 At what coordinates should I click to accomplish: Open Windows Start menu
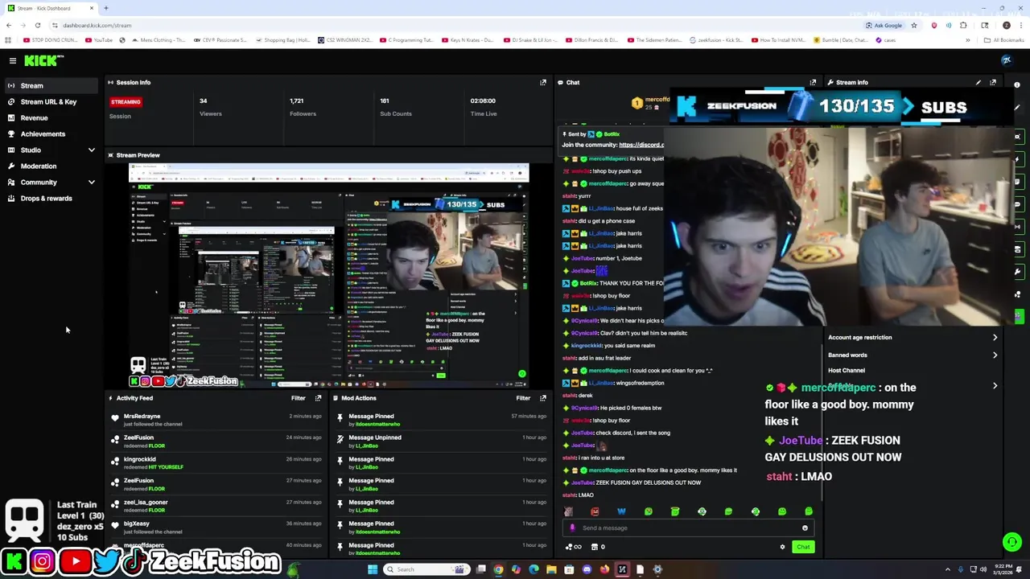pyautogui.click(x=372, y=569)
